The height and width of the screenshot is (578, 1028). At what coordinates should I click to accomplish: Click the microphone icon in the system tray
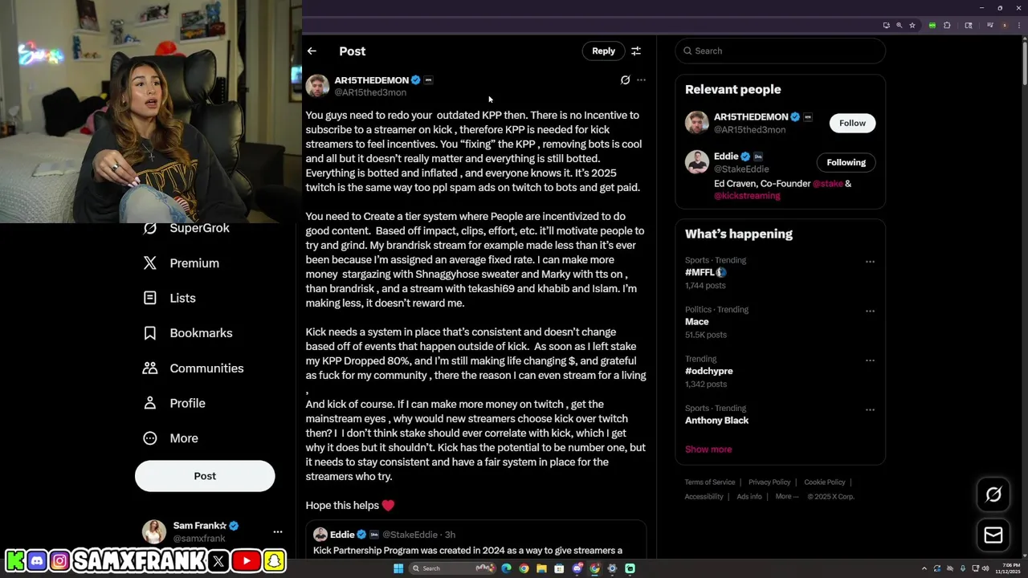point(963,568)
